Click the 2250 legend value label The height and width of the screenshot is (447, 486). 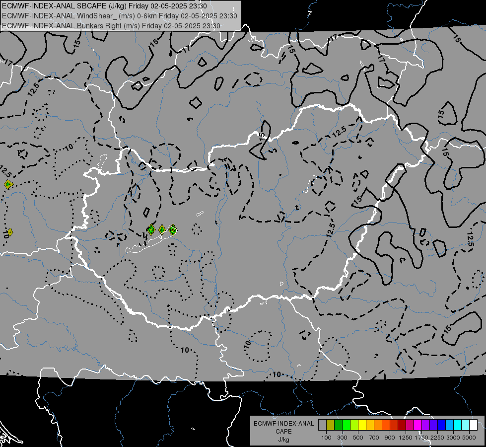pos(438,438)
